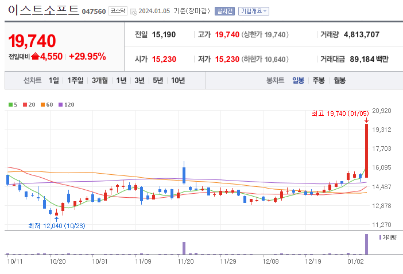Screen dimensions: 403x274
Task: Click the 거래대금 value 89,184 백만
Action: (369, 59)
